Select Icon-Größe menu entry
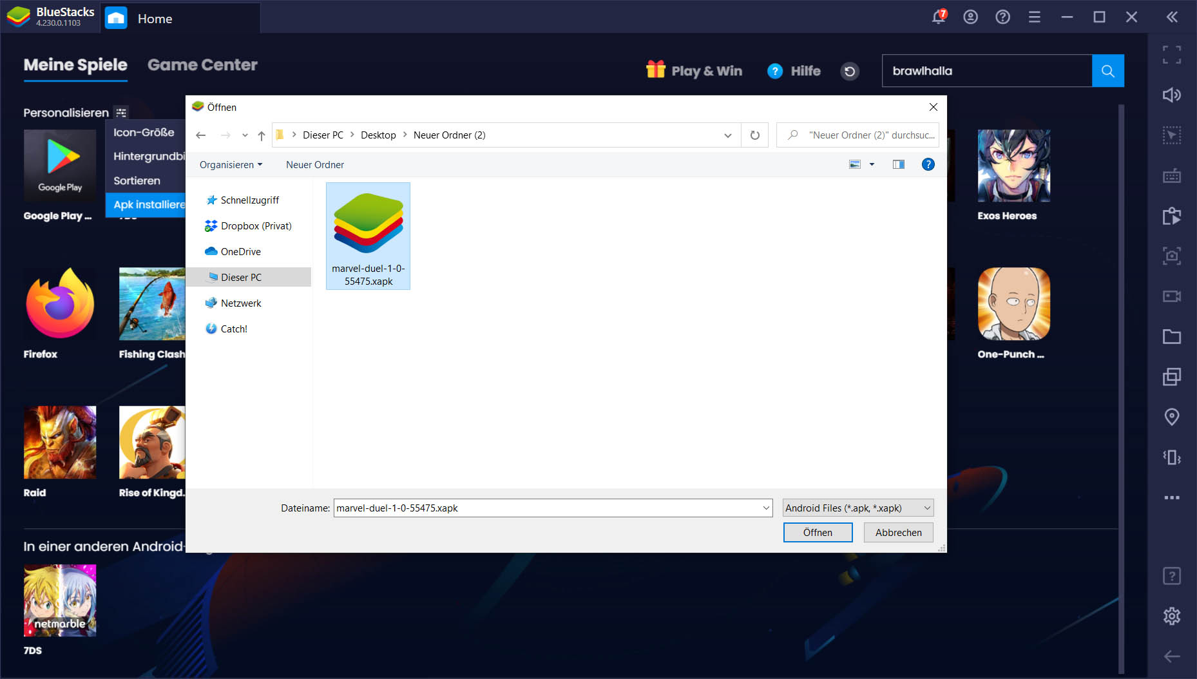 [146, 132]
